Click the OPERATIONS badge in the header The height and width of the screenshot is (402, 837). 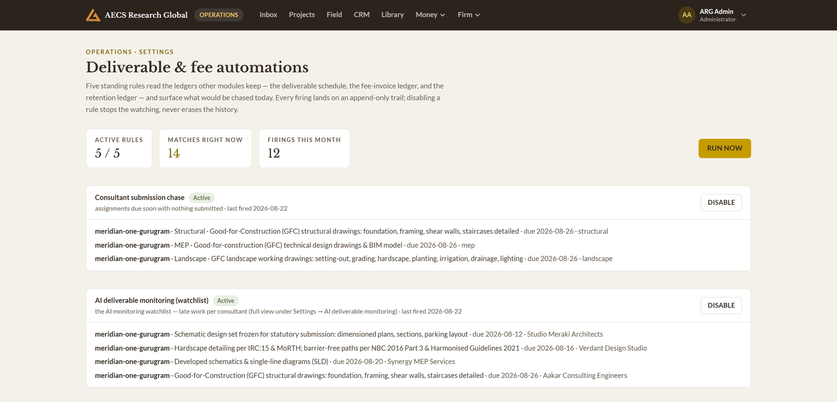click(x=219, y=15)
